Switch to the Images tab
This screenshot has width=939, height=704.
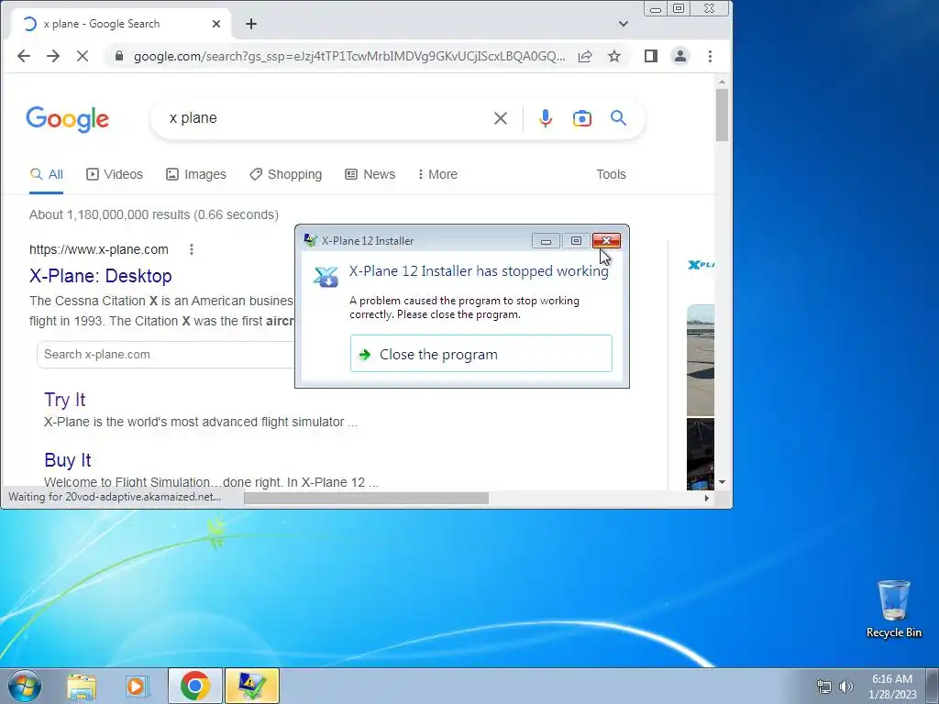(196, 174)
